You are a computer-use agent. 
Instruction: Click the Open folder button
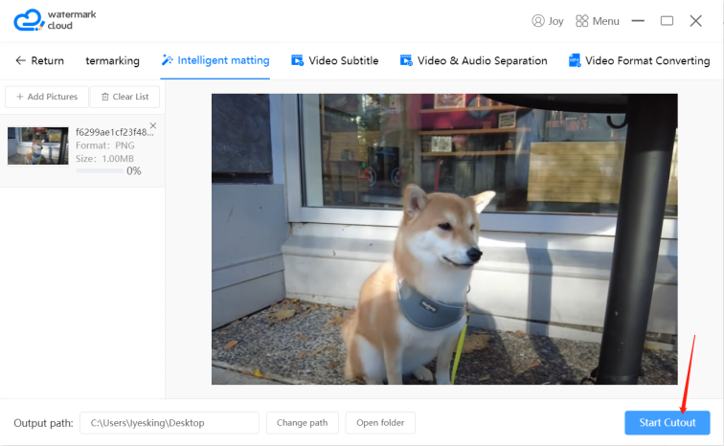380,422
